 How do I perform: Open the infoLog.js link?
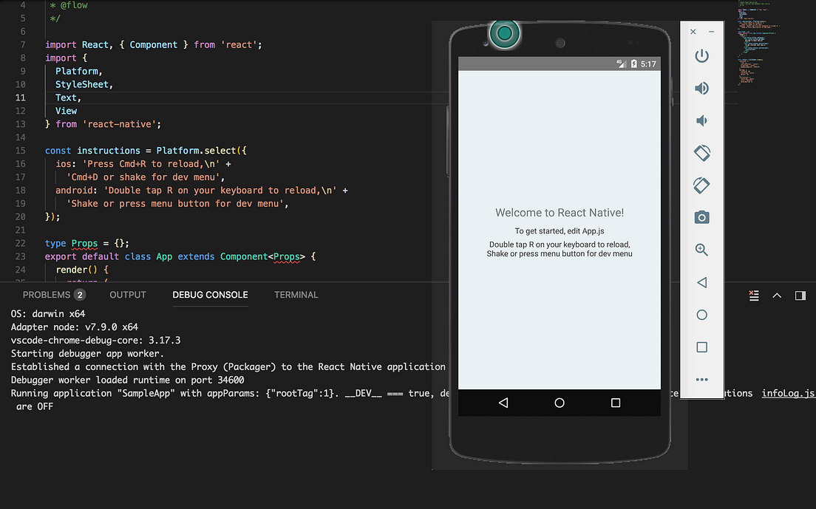(787, 393)
